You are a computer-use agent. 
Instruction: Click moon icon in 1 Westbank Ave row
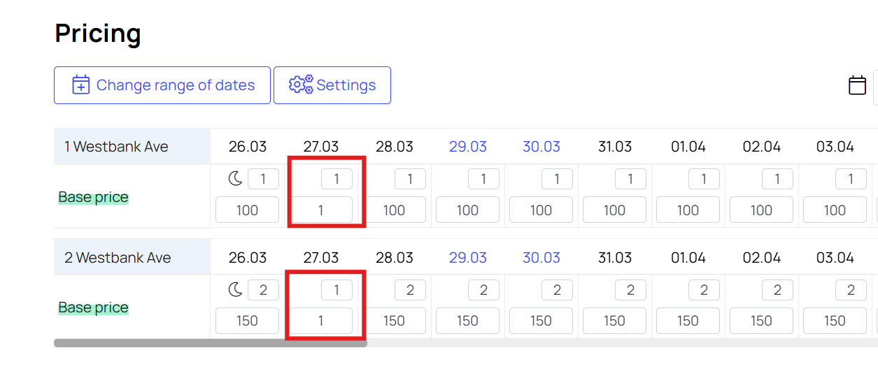click(x=236, y=179)
